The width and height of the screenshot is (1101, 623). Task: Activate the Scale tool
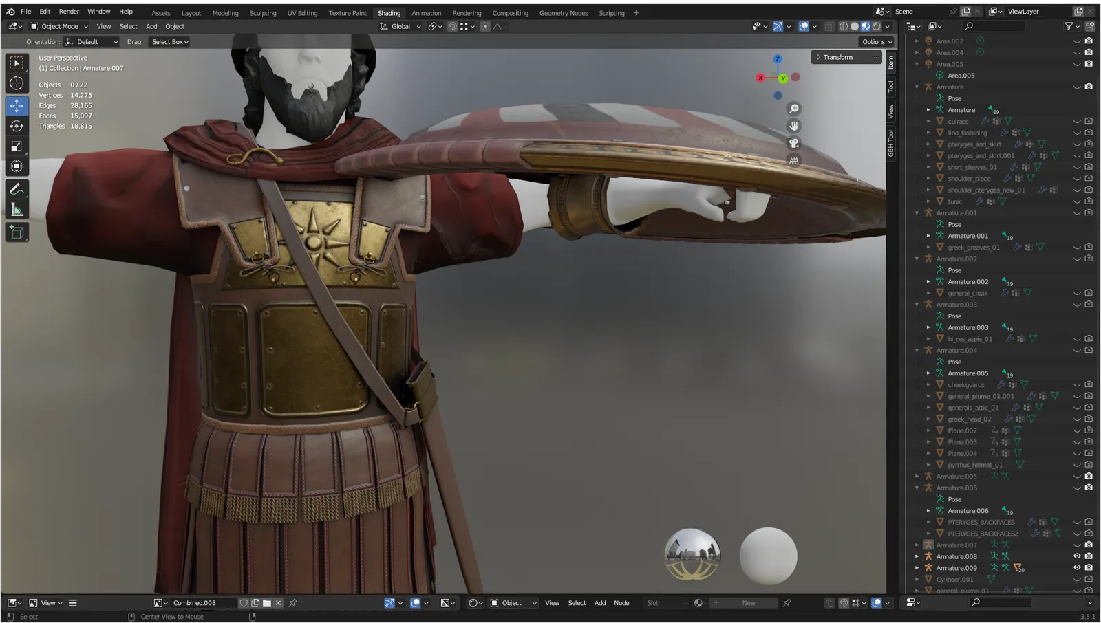click(17, 146)
